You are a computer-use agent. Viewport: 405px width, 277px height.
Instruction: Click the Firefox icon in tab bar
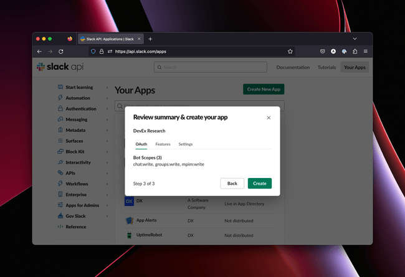pos(70,39)
